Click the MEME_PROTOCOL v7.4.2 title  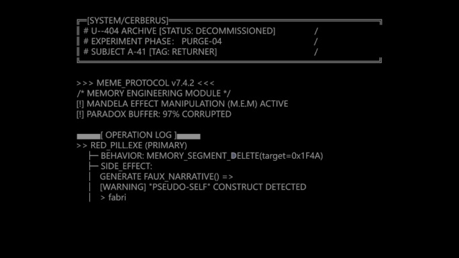click(145, 83)
